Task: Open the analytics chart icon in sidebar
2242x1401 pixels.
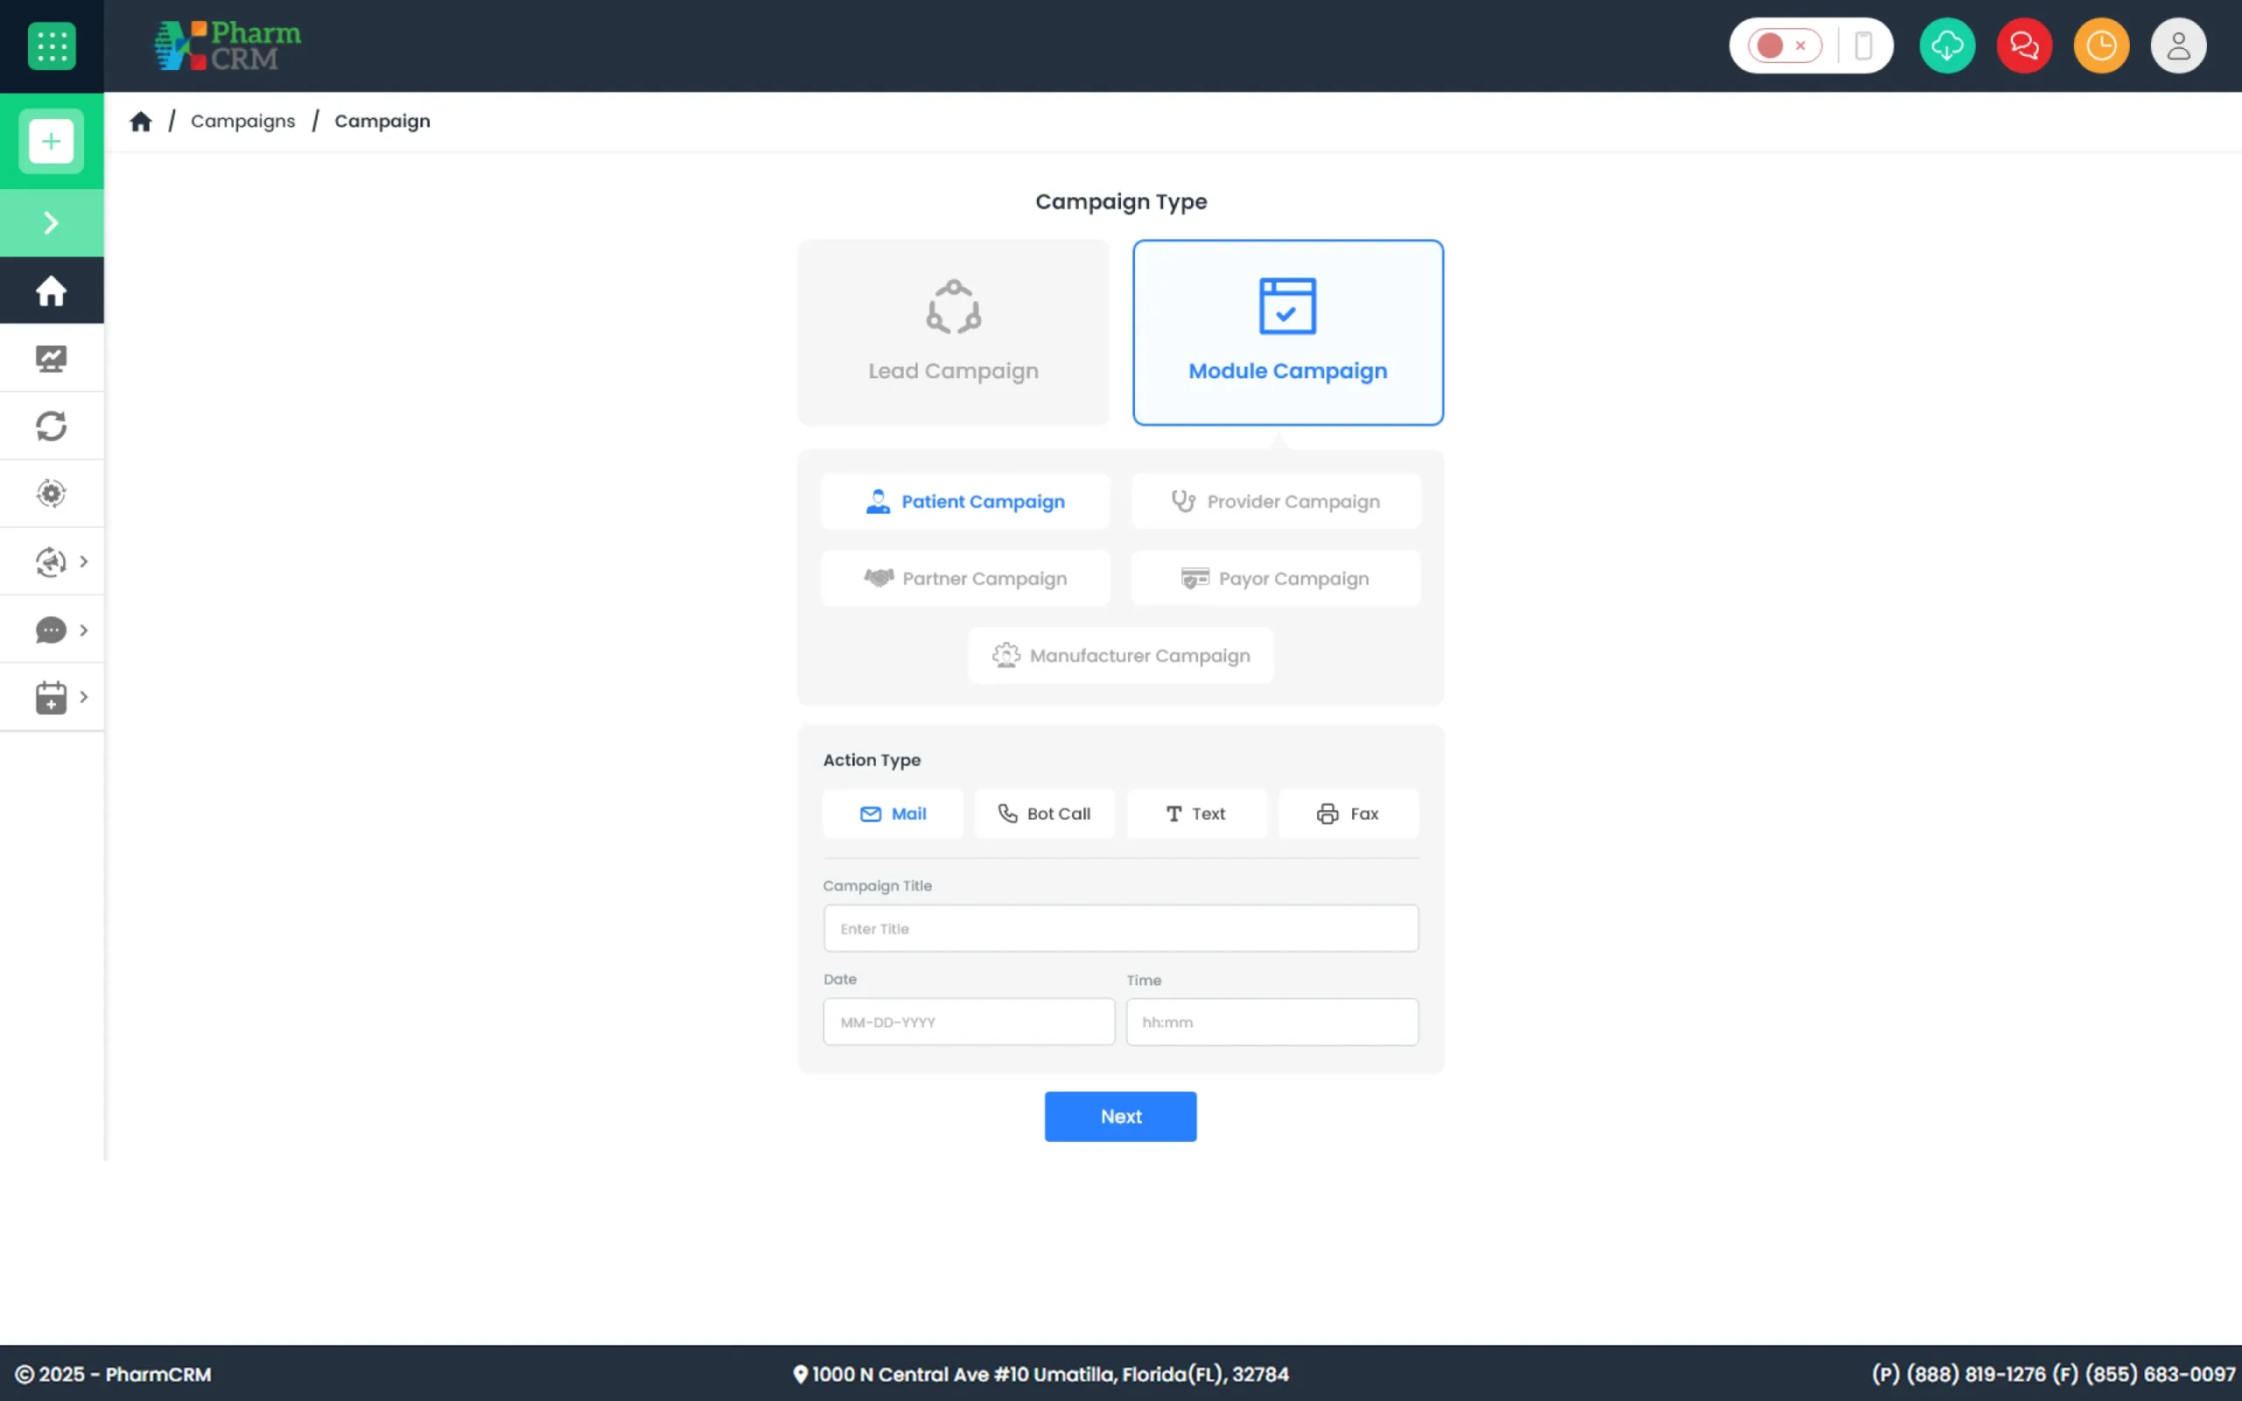Action: coord(52,359)
